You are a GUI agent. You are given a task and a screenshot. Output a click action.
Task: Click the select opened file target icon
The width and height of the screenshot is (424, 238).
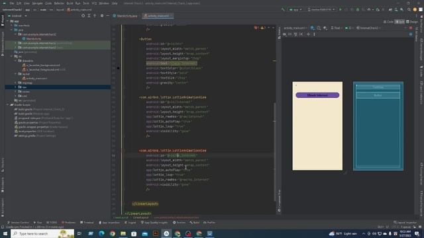click(83, 16)
